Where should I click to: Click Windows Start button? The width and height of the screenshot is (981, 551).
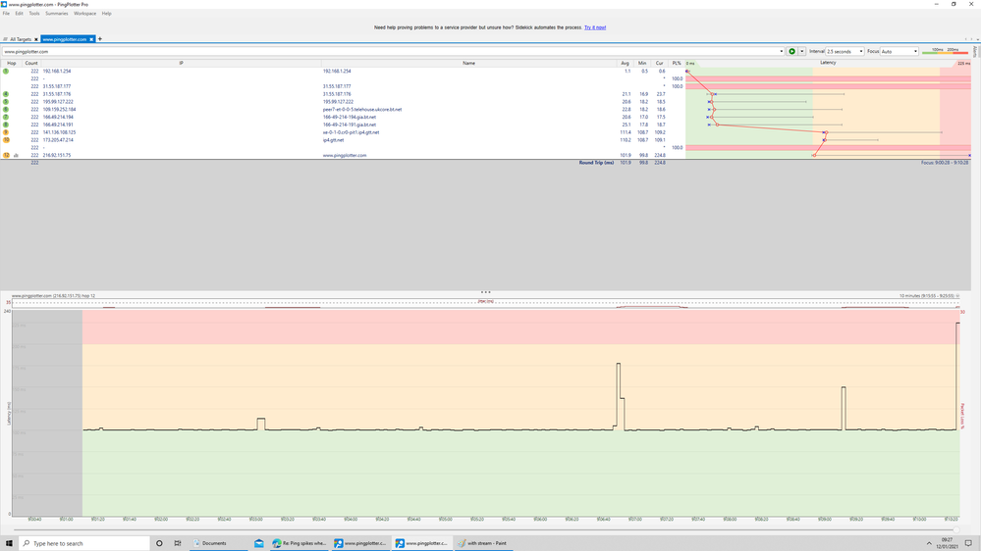pos(10,543)
